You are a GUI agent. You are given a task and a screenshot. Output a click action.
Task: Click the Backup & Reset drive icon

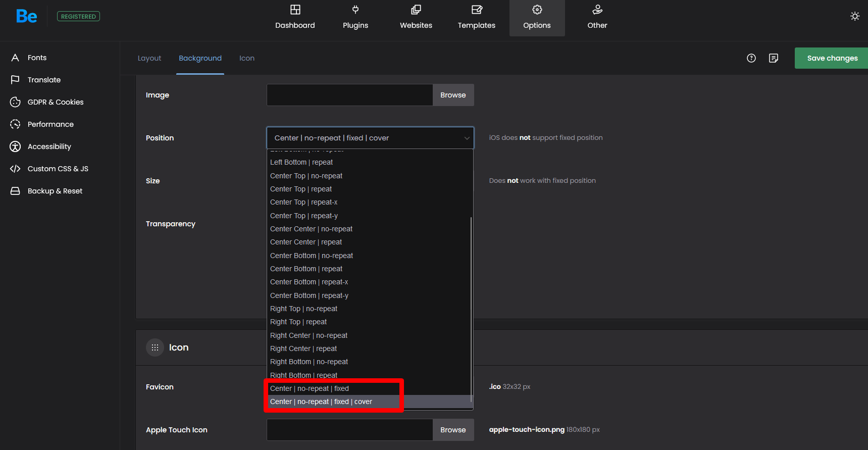(x=15, y=191)
